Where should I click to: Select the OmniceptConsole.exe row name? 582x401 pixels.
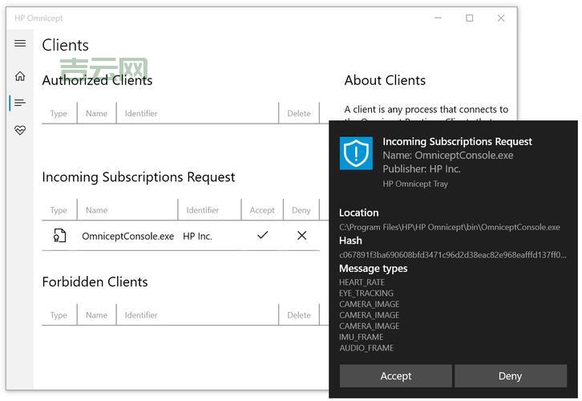(127, 237)
